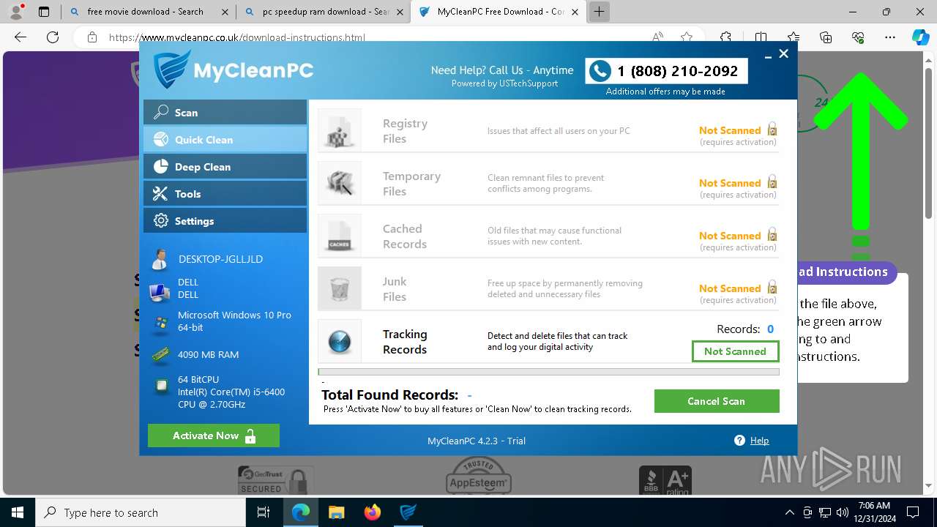Open the Tools menu item

pos(225,193)
